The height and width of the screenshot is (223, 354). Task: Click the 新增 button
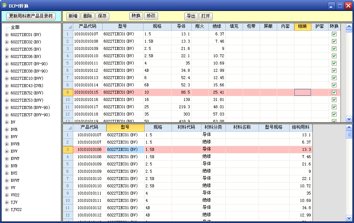click(x=73, y=16)
